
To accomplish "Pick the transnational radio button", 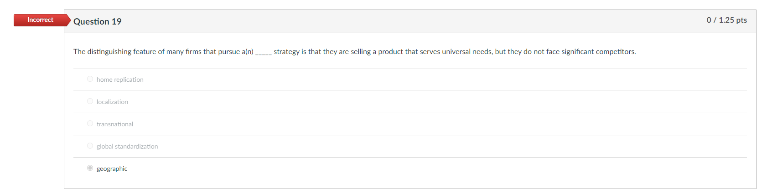I will point(90,124).
